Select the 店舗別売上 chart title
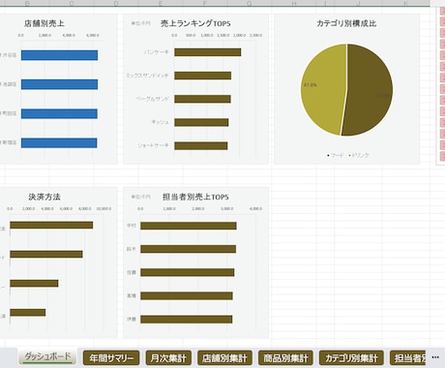Image resolution: width=445 pixels, height=368 pixels. tap(44, 23)
